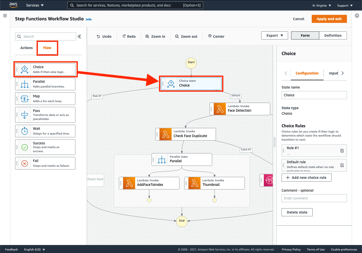
Task: Open the Input tab
Action: tap(333, 73)
